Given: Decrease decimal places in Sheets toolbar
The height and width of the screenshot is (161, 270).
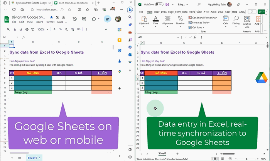Looking at the screenshot, I should (x=66, y=29).
